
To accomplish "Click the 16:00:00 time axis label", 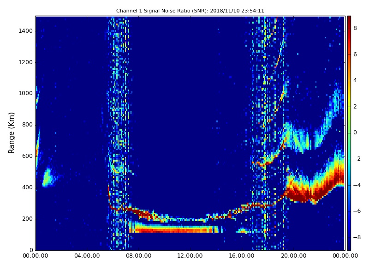I will pyautogui.click(x=242, y=256).
